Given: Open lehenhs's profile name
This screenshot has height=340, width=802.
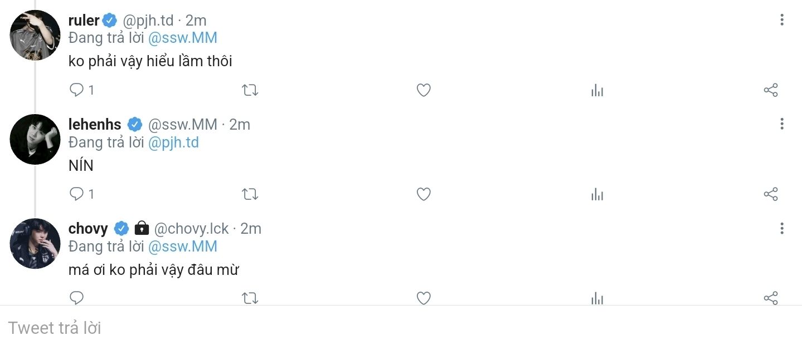Looking at the screenshot, I should [x=95, y=125].
